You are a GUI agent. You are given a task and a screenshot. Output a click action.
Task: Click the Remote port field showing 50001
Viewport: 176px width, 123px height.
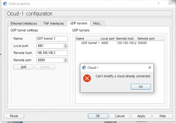50,60
